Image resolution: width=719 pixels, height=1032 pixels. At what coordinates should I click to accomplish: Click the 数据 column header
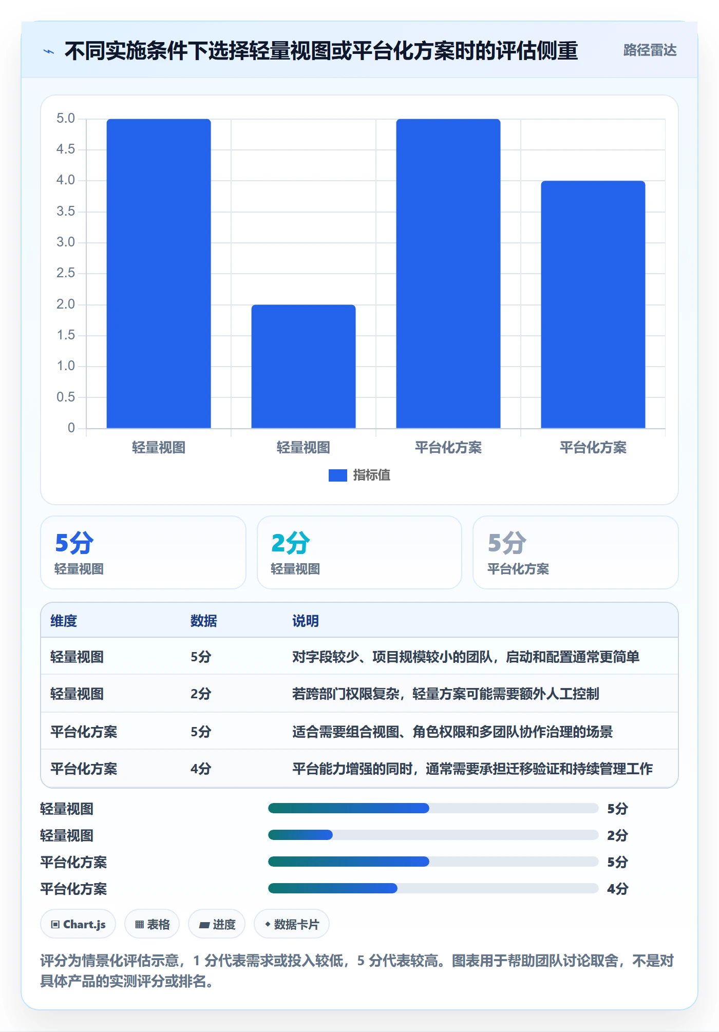click(x=204, y=621)
